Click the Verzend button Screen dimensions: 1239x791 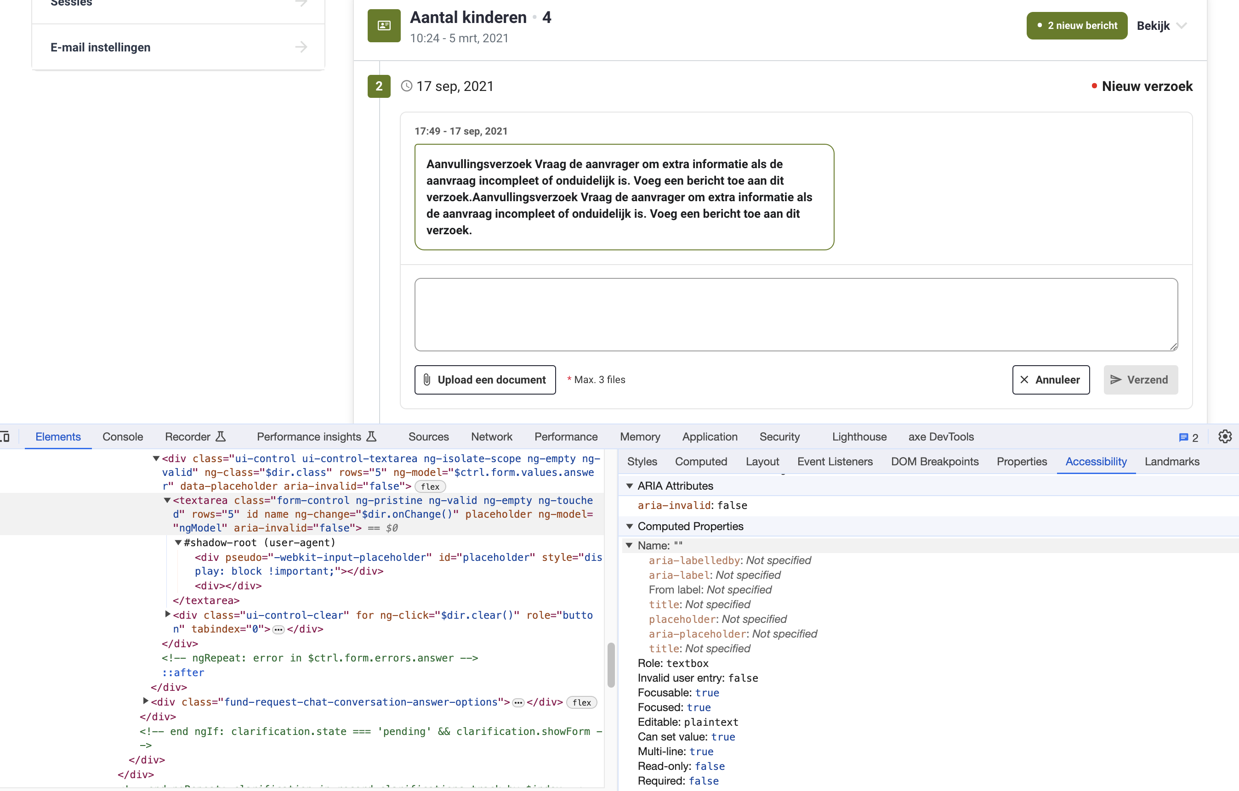click(x=1141, y=379)
